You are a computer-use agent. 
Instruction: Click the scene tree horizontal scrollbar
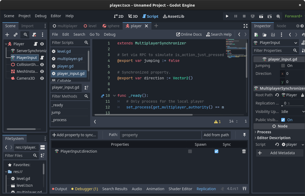tap(21, 129)
